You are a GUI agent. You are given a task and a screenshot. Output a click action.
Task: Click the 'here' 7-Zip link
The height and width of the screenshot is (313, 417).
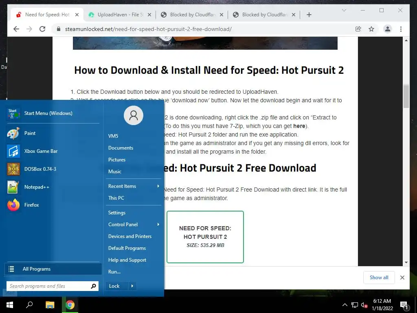click(x=299, y=126)
